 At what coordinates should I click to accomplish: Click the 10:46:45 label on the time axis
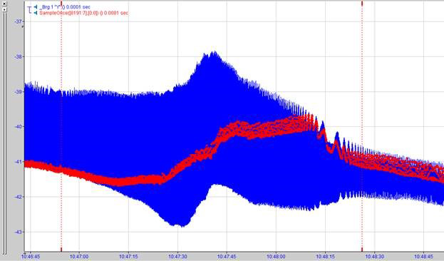[31, 257]
